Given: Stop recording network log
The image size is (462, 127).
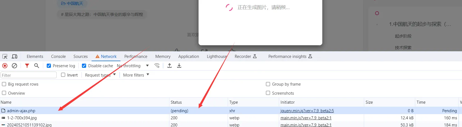Looking at the screenshot, I should [x=5, y=66].
